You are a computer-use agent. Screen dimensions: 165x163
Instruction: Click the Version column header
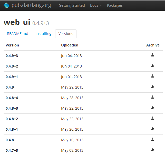coord(12,45)
